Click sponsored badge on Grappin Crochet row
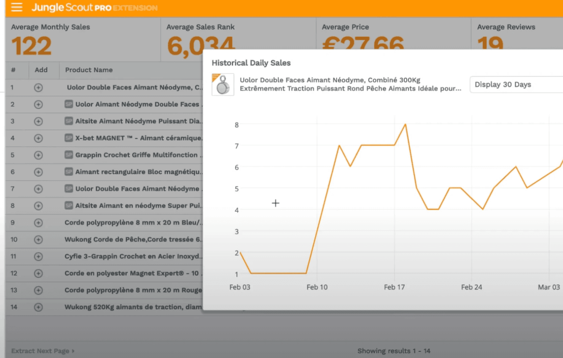Viewport: 563px width, 358px height. pyautogui.click(x=69, y=155)
